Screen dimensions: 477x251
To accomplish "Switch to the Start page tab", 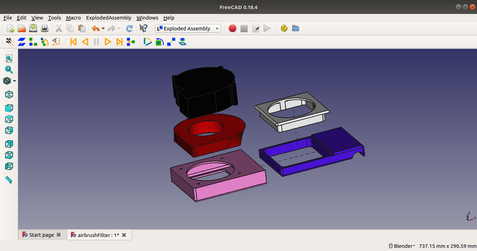I will pyautogui.click(x=42, y=235).
